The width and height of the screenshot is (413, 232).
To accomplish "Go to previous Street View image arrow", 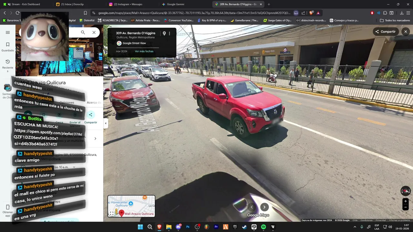I will point(252,207).
